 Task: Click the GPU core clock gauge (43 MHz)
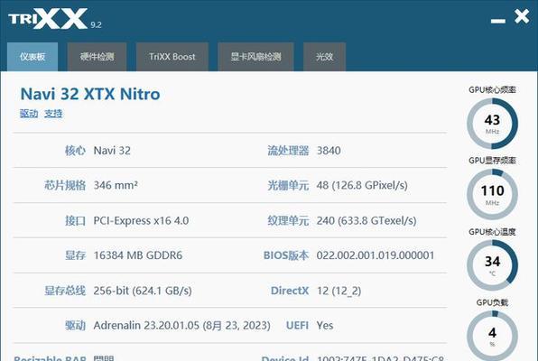(492, 124)
